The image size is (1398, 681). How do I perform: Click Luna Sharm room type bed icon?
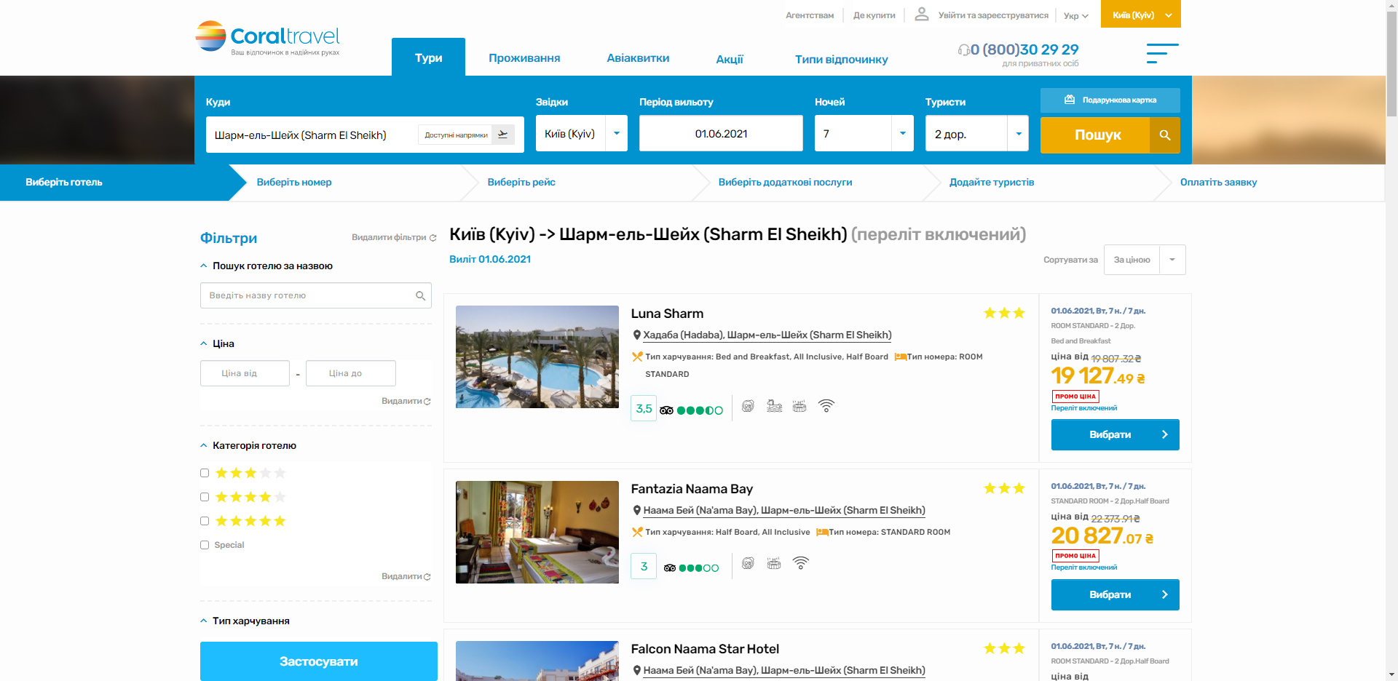pos(900,357)
